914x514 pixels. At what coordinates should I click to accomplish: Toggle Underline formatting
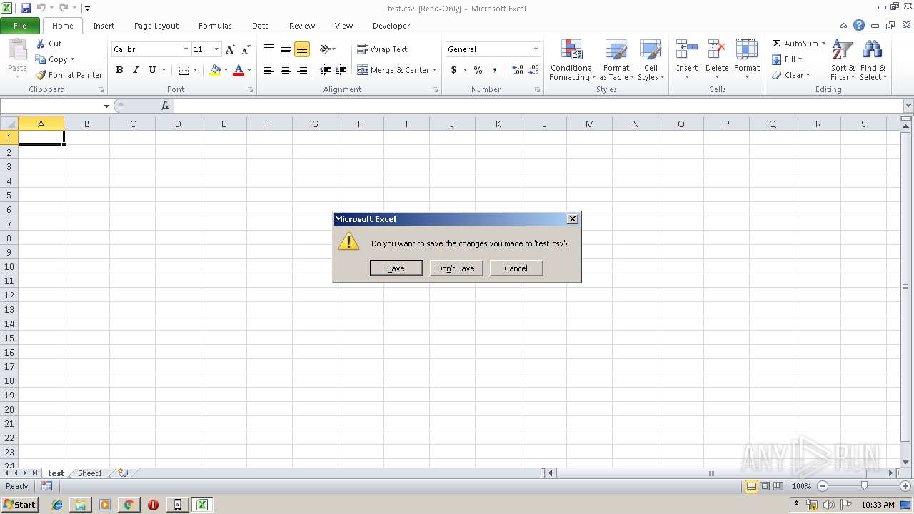click(152, 70)
